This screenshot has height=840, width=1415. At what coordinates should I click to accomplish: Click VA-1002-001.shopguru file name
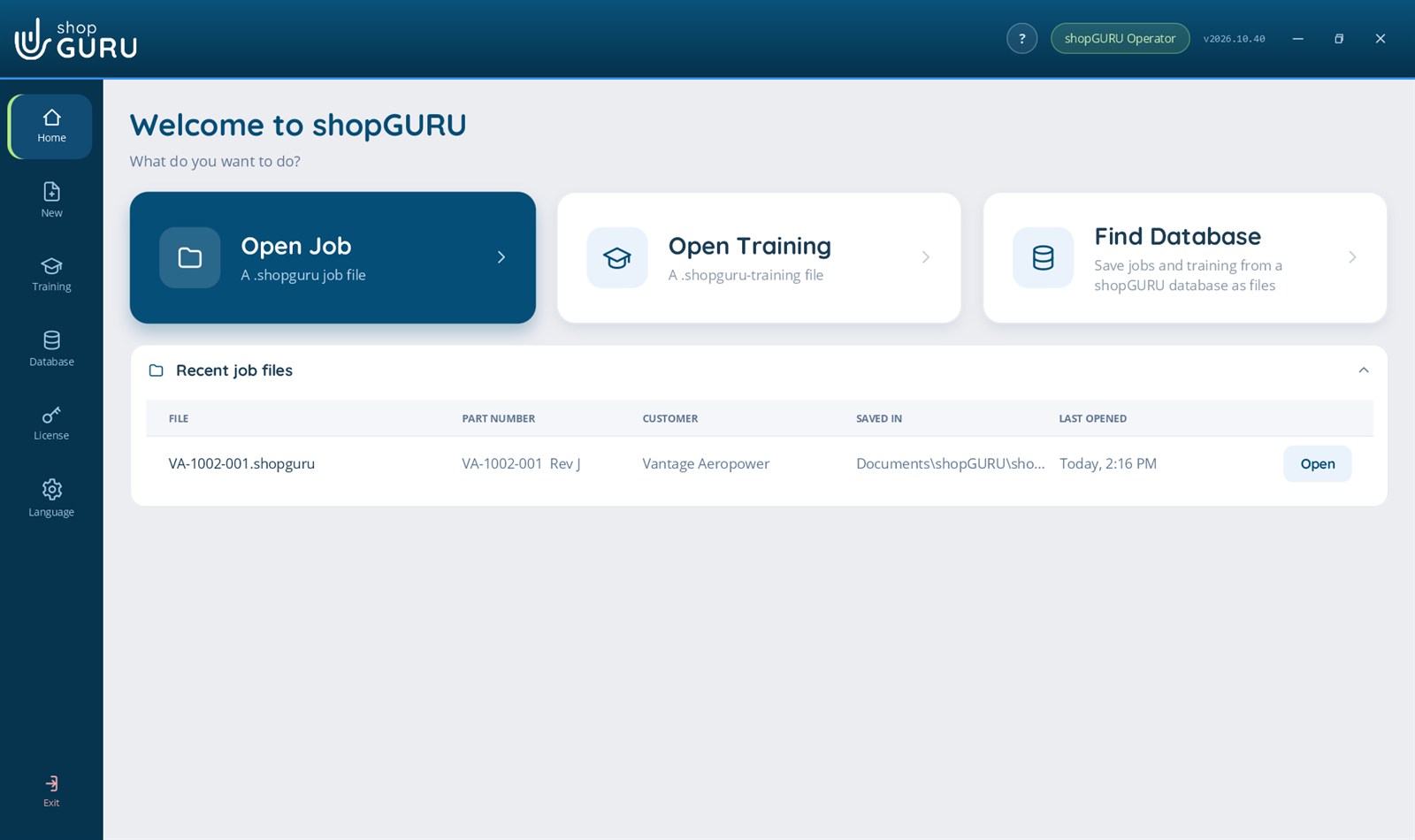pos(241,463)
